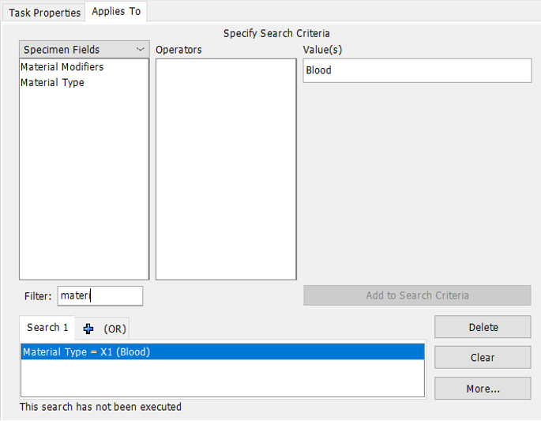The image size is (541, 421).
Task: Select the Search 1 tab
Action: (x=47, y=328)
